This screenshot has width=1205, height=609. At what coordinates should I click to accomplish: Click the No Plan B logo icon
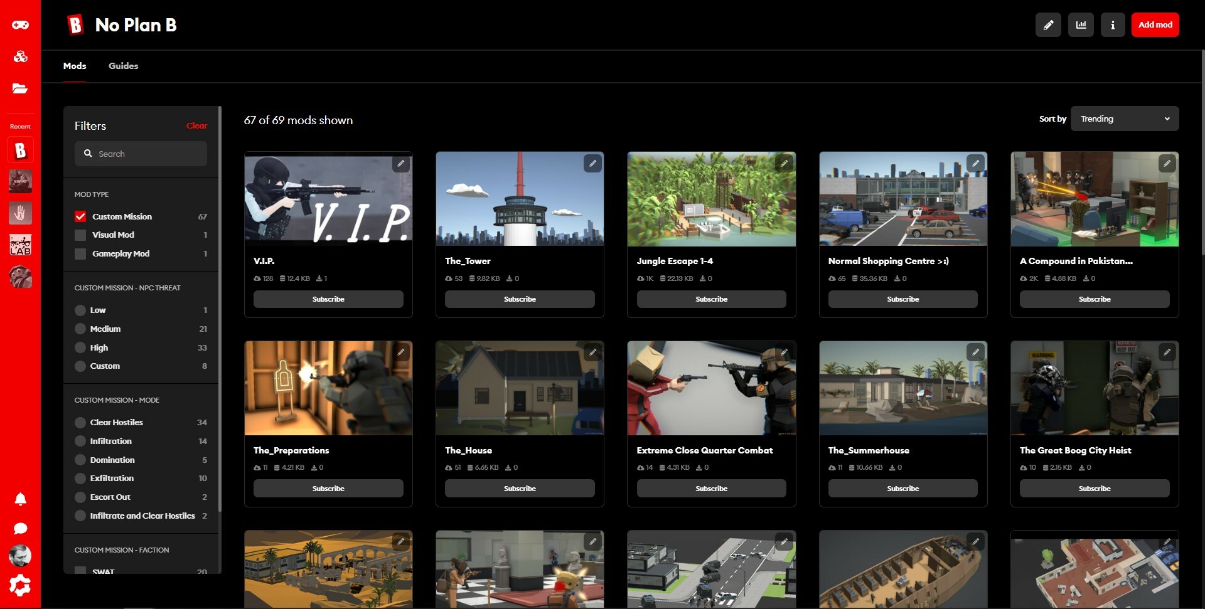click(75, 25)
